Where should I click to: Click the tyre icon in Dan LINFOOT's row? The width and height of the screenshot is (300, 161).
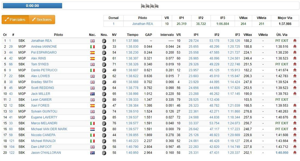[104, 147]
